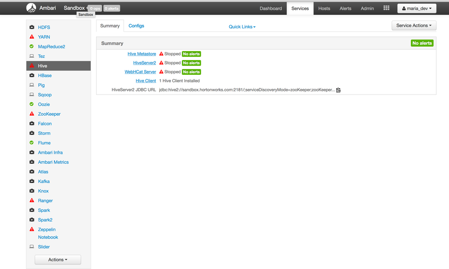
Task: Click the 0 ops badge
Action: click(x=95, y=8)
